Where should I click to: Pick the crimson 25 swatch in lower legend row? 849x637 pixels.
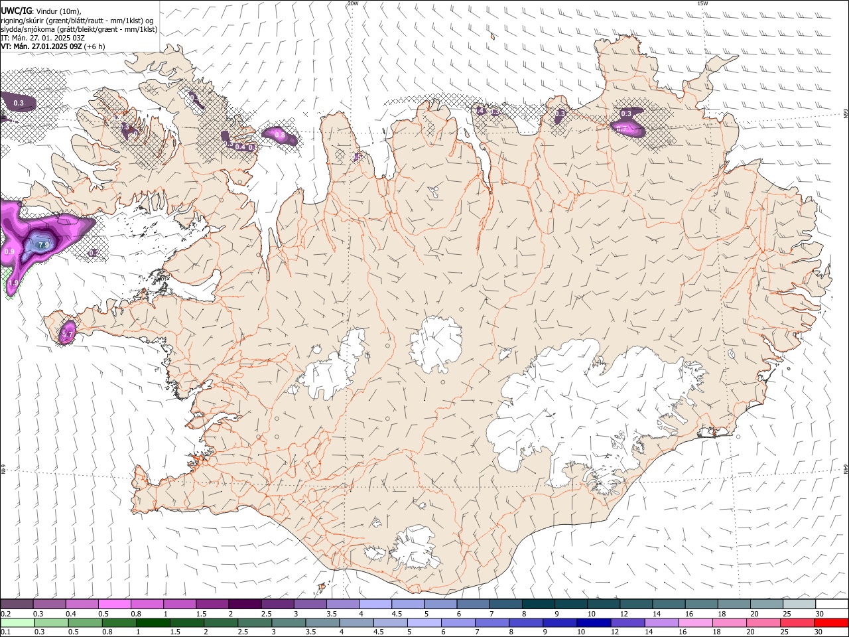pos(797,622)
